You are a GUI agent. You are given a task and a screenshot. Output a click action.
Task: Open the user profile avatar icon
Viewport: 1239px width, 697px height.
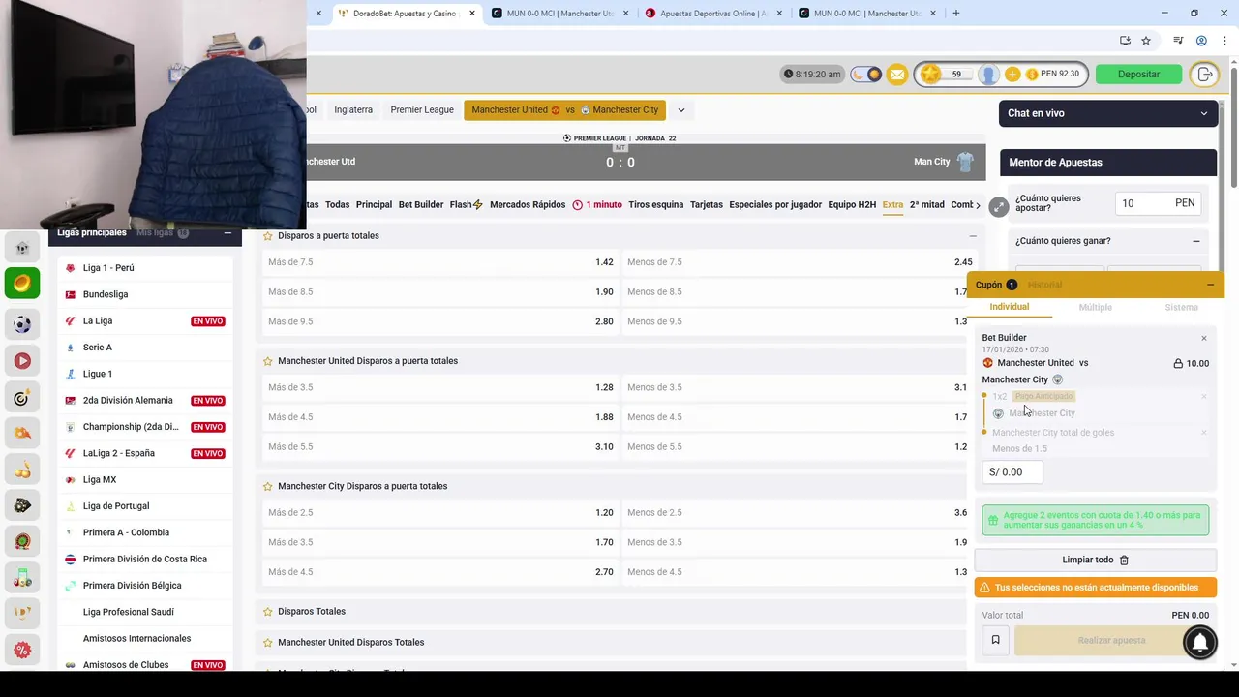point(988,75)
